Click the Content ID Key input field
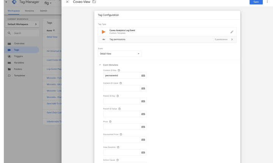The width and height of the screenshot is (273, 163). (122, 75)
